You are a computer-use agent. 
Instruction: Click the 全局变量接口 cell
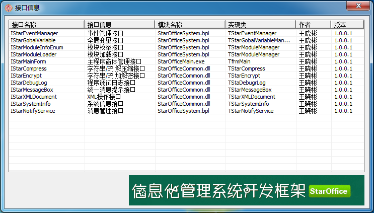[x=105, y=40]
